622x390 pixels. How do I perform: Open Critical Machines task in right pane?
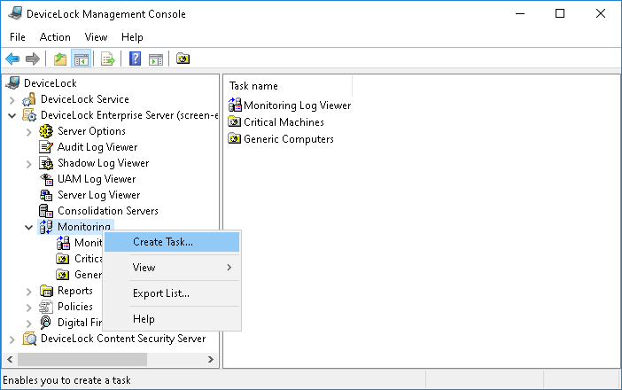(284, 122)
